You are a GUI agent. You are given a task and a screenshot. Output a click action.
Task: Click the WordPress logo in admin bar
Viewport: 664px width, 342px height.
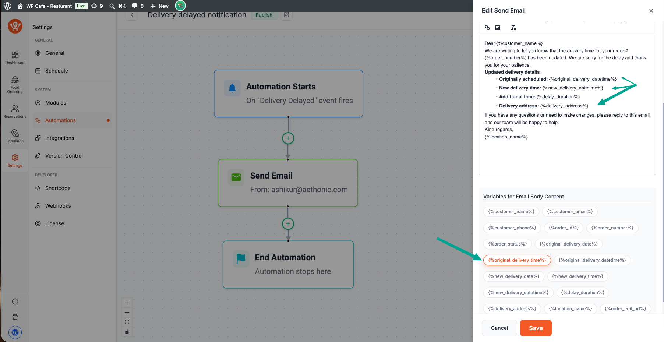(x=7, y=6)
